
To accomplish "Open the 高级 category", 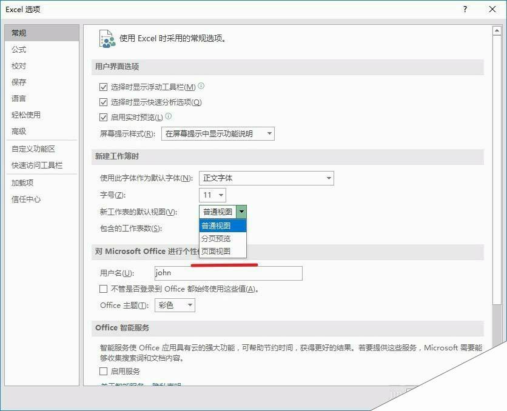I will pyautogui.click(x=42, y=131).
